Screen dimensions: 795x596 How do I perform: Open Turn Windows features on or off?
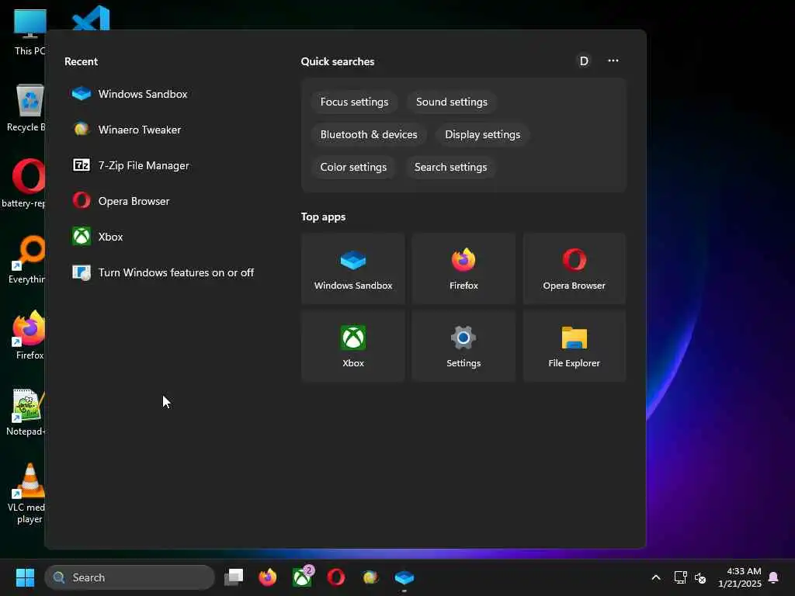pyautogui.click(x=163, y=272)
